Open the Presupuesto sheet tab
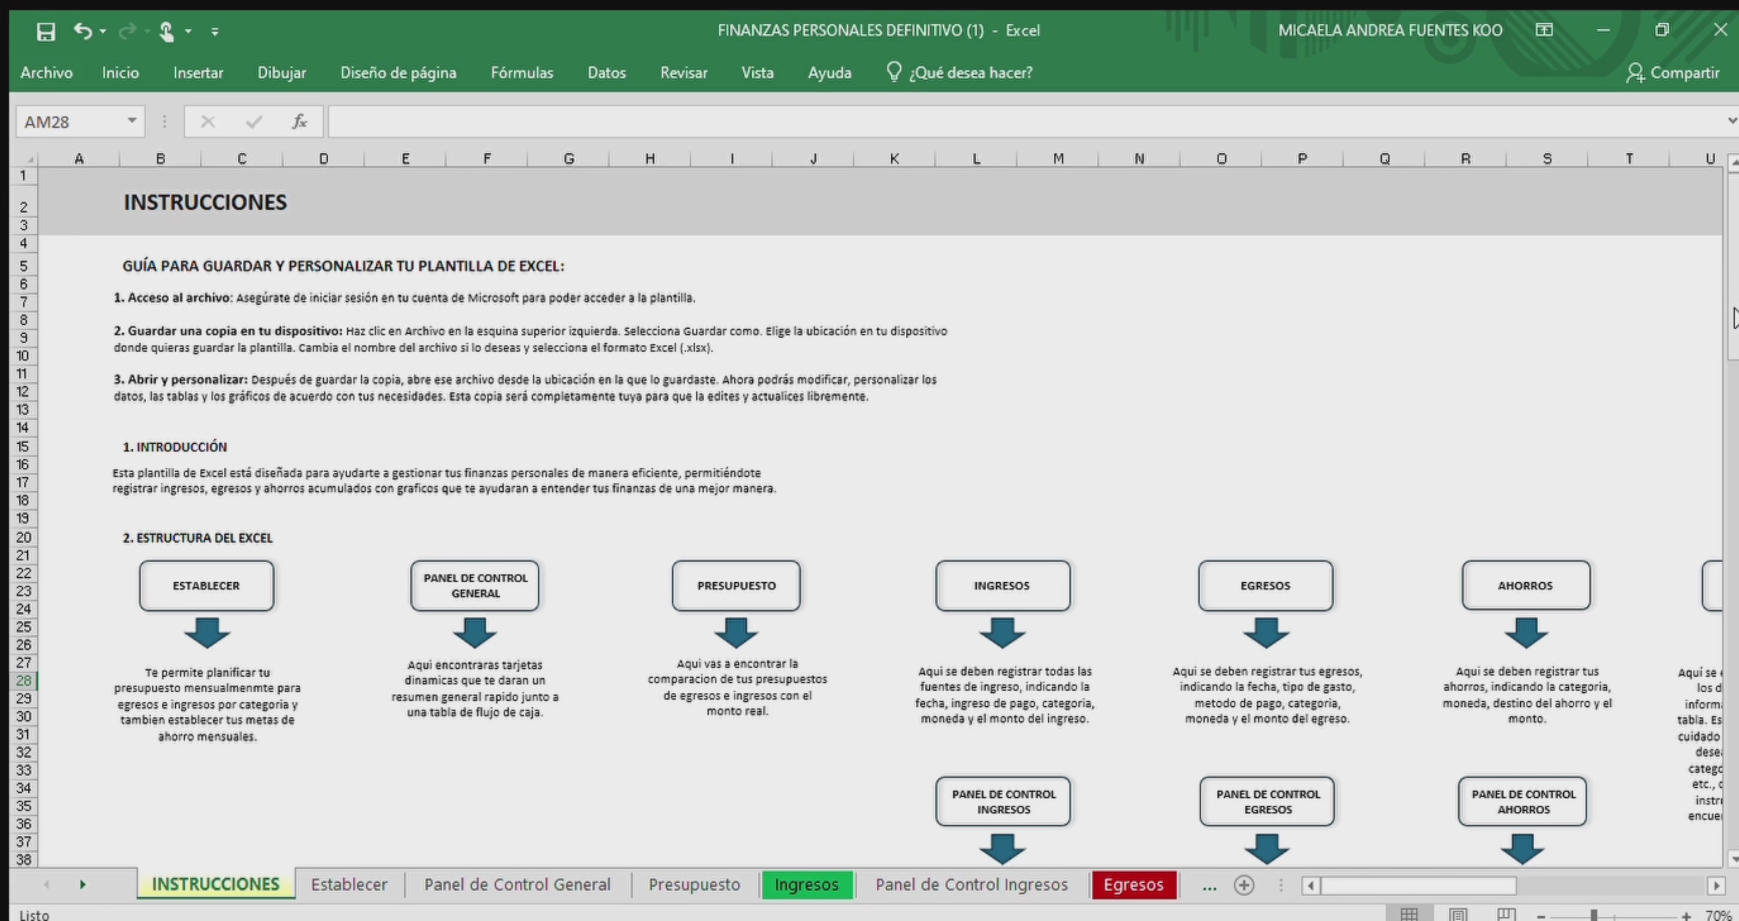The width and height of the screenshot is (1739, 921). (694, 884)
